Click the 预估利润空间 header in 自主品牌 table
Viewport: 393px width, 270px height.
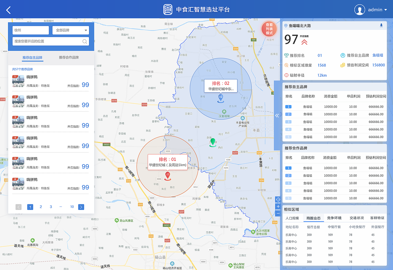tap(376, 96)
